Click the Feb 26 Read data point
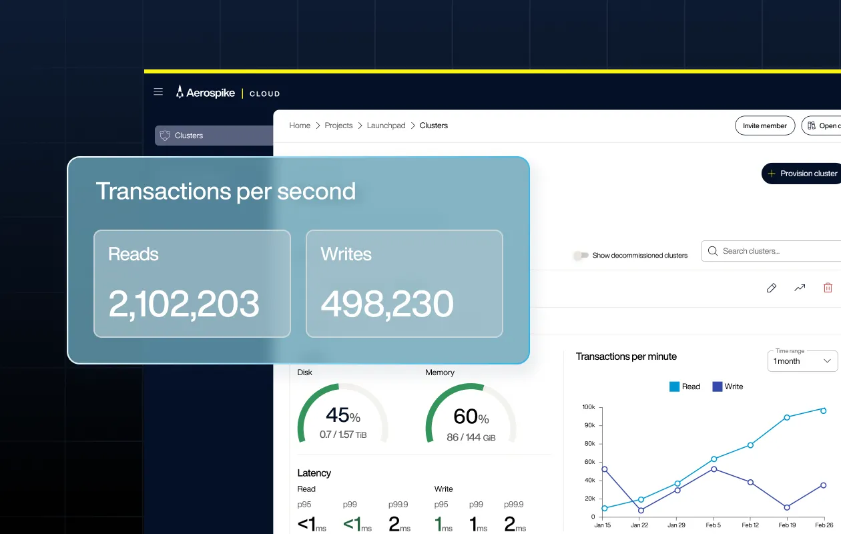Viewport: 841px width, 534px height. 823,411
